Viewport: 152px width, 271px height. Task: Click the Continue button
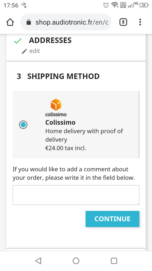112,219
